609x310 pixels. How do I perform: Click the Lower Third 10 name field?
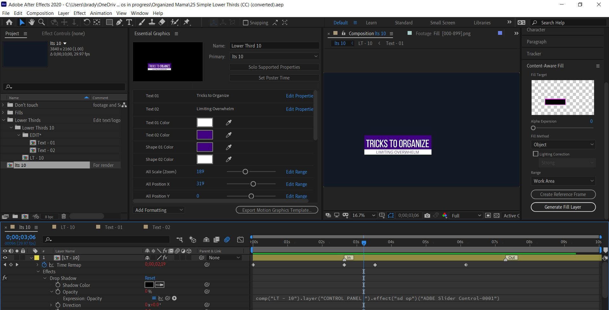pos(274,46)
